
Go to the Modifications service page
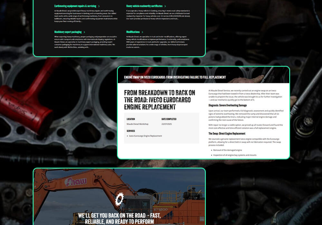pos(133,32)
